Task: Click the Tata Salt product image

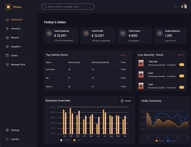Action: [141, 63]
